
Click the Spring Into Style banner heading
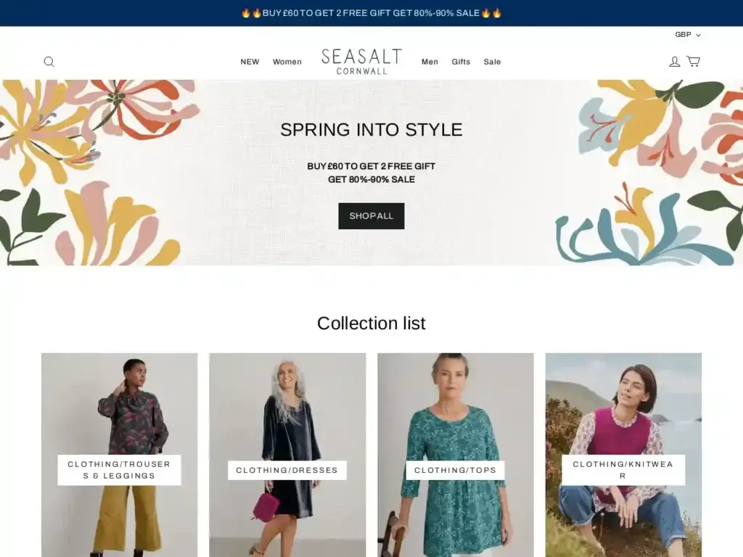(x=371, y=130)
